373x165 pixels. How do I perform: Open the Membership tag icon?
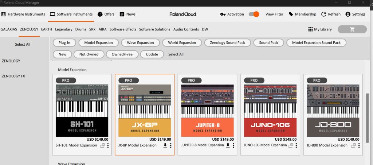[291, 14]
